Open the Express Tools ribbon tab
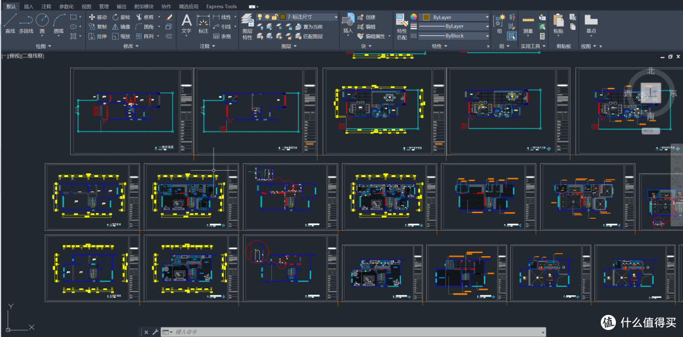683x337 pixels. tap(221, 6)
